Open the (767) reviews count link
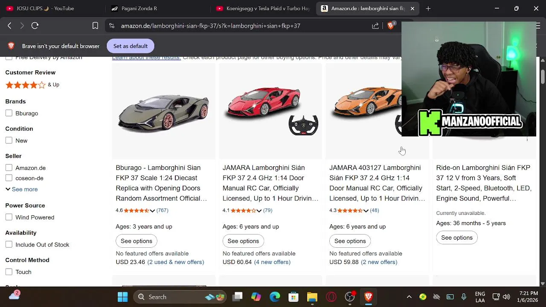Image resolution: width=546 pixels, height=307 pixels. coord(163,210)
